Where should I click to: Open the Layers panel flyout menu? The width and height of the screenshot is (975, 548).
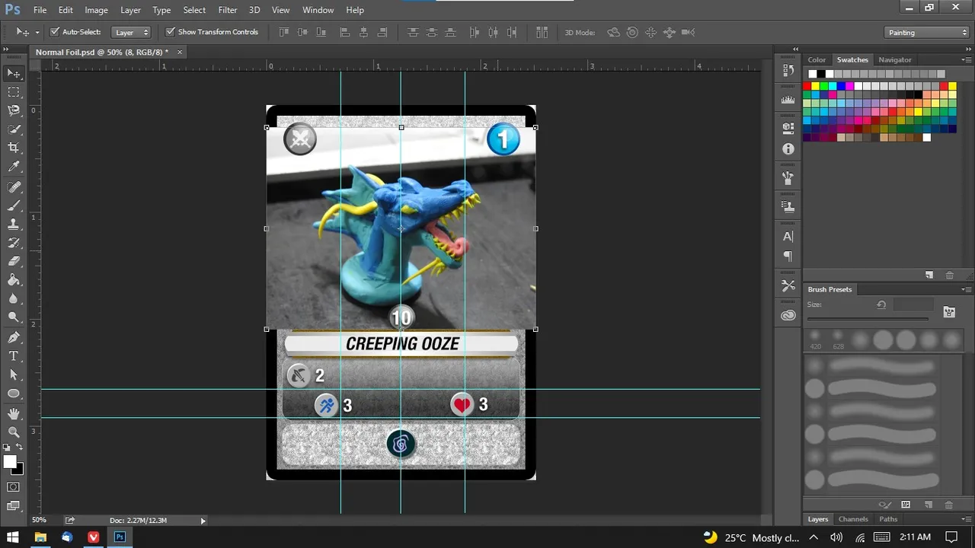tap(966, 519)
